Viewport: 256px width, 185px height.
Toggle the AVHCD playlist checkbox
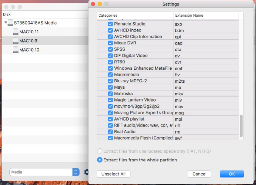tap(110, 119)
